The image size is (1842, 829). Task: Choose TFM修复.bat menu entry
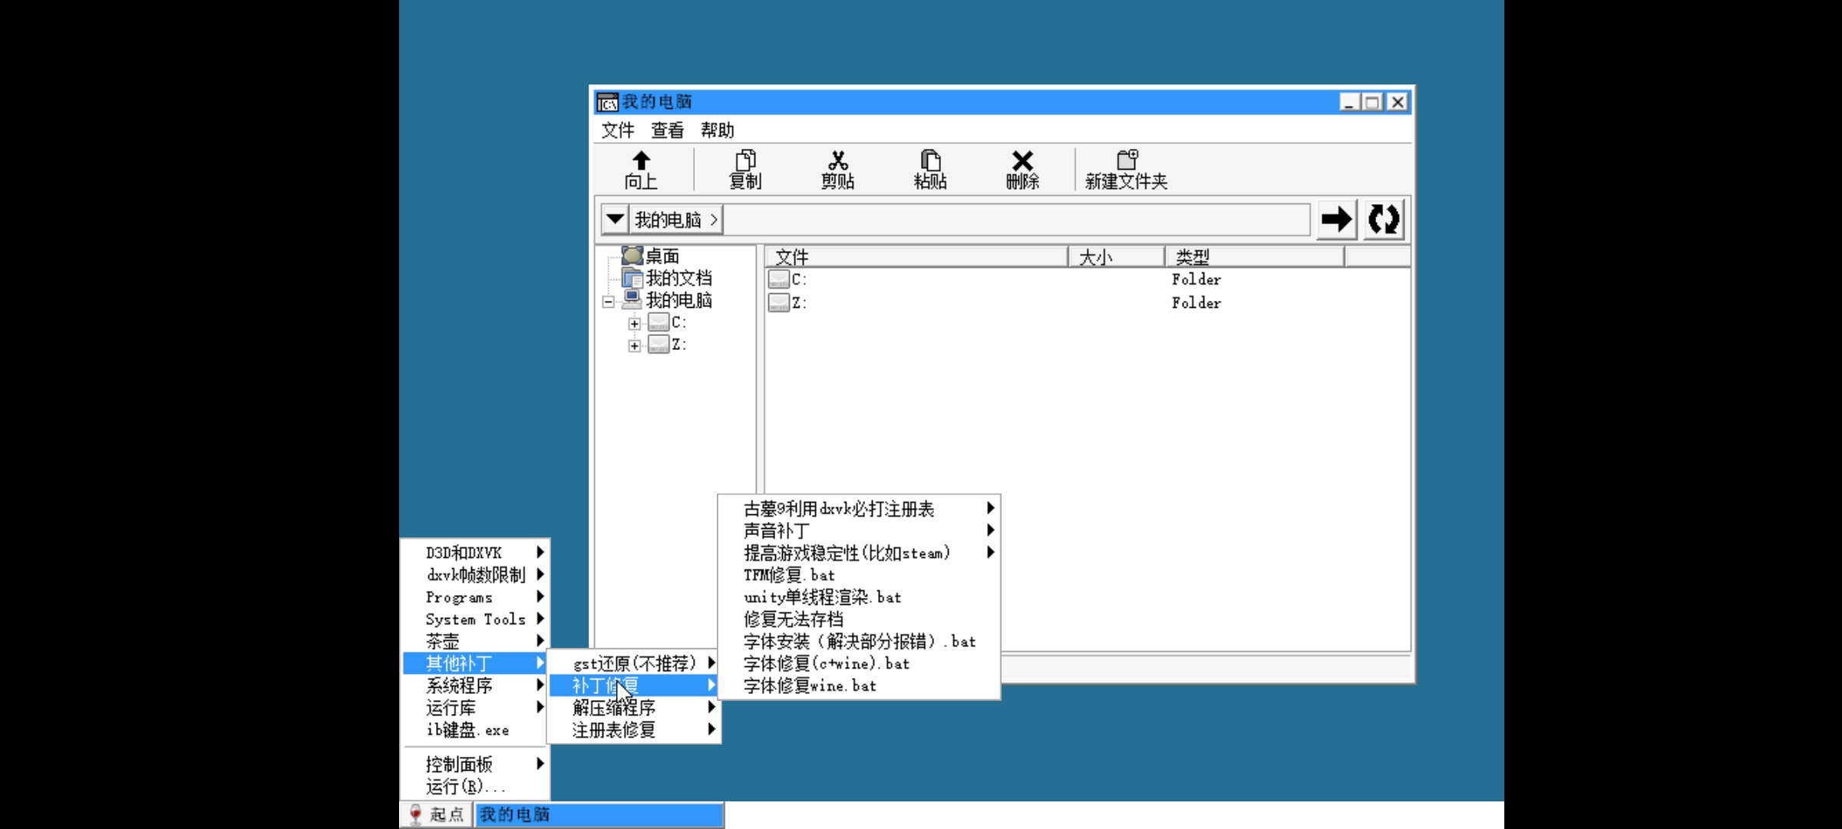pyautogui.click(x=789, y=575)
